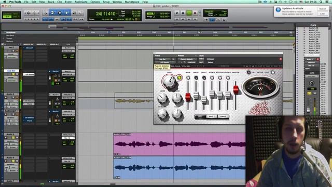Click the JJP Vocals insert on Aux Bus track

click(29, 74)
